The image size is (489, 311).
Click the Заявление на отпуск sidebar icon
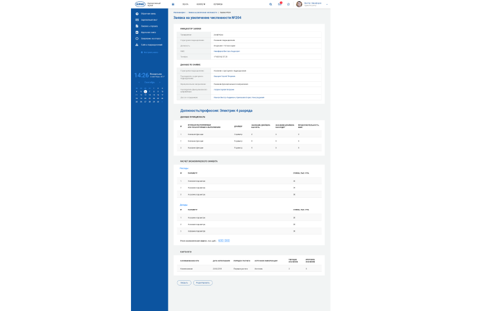(x=137, y=39)
